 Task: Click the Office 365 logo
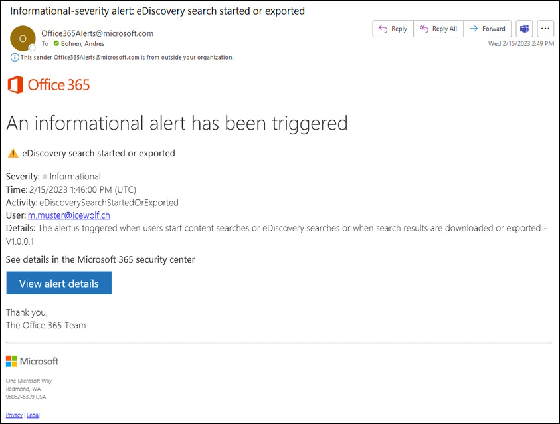(x=48, y=85)
